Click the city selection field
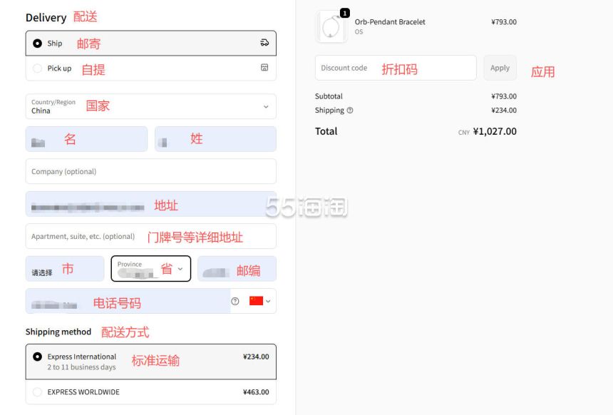The height and width of the screenshot is (415, 613). [x=64, y=269]
